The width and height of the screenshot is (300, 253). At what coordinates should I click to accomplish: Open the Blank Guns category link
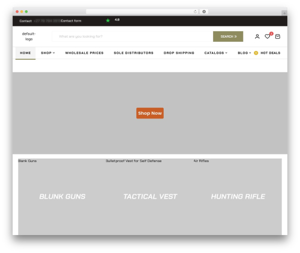pos(28,161)
